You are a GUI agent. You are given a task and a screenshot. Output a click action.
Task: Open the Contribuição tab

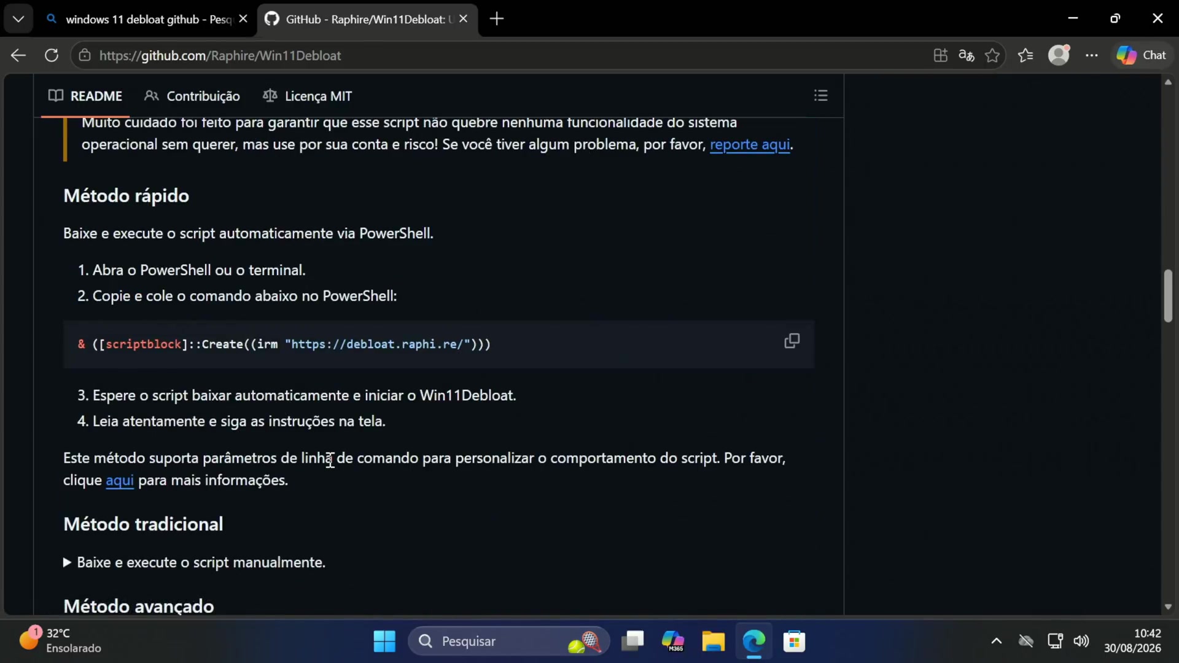[192, 96]
